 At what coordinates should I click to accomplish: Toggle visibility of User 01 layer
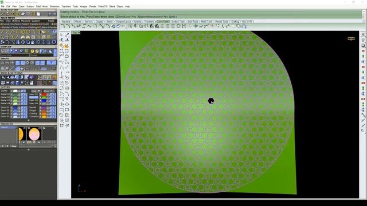(x=41, y=94)
